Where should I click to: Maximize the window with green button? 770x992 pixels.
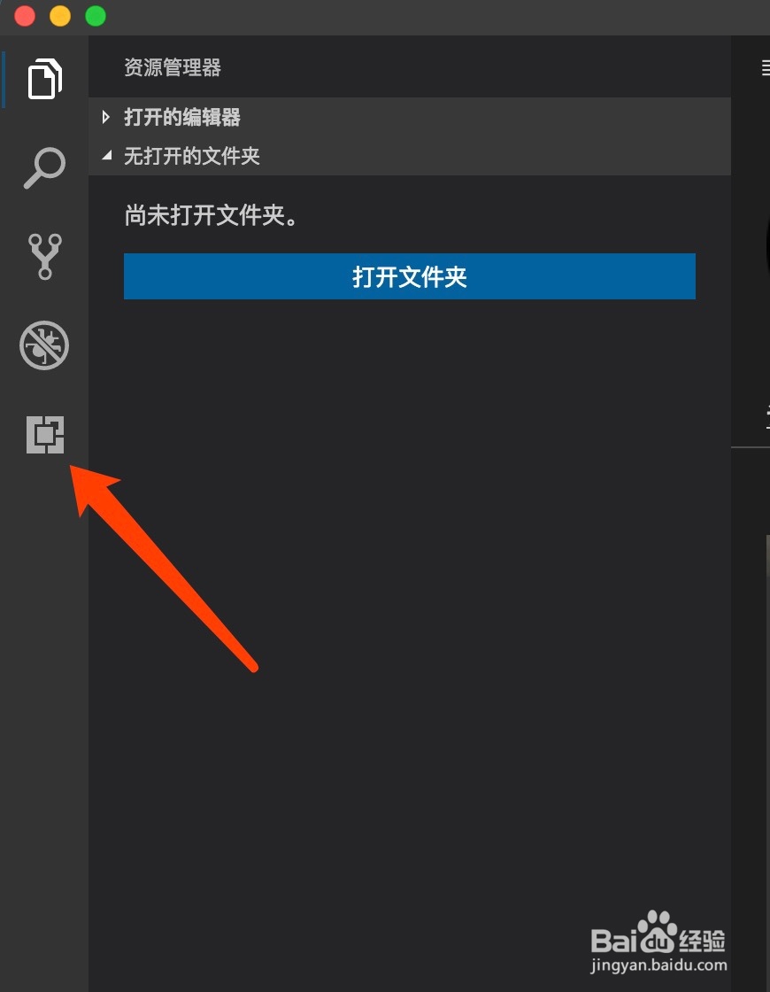tap(96, 15)
